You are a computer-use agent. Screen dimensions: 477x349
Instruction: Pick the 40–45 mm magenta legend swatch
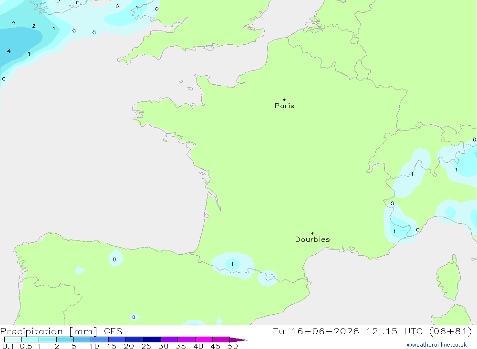coord(204,339)
